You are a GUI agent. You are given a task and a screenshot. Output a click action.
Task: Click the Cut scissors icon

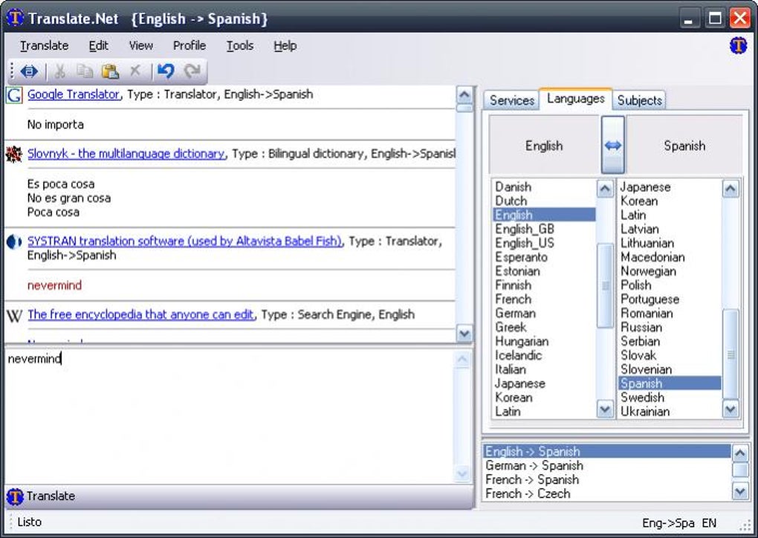coord(60,72)
